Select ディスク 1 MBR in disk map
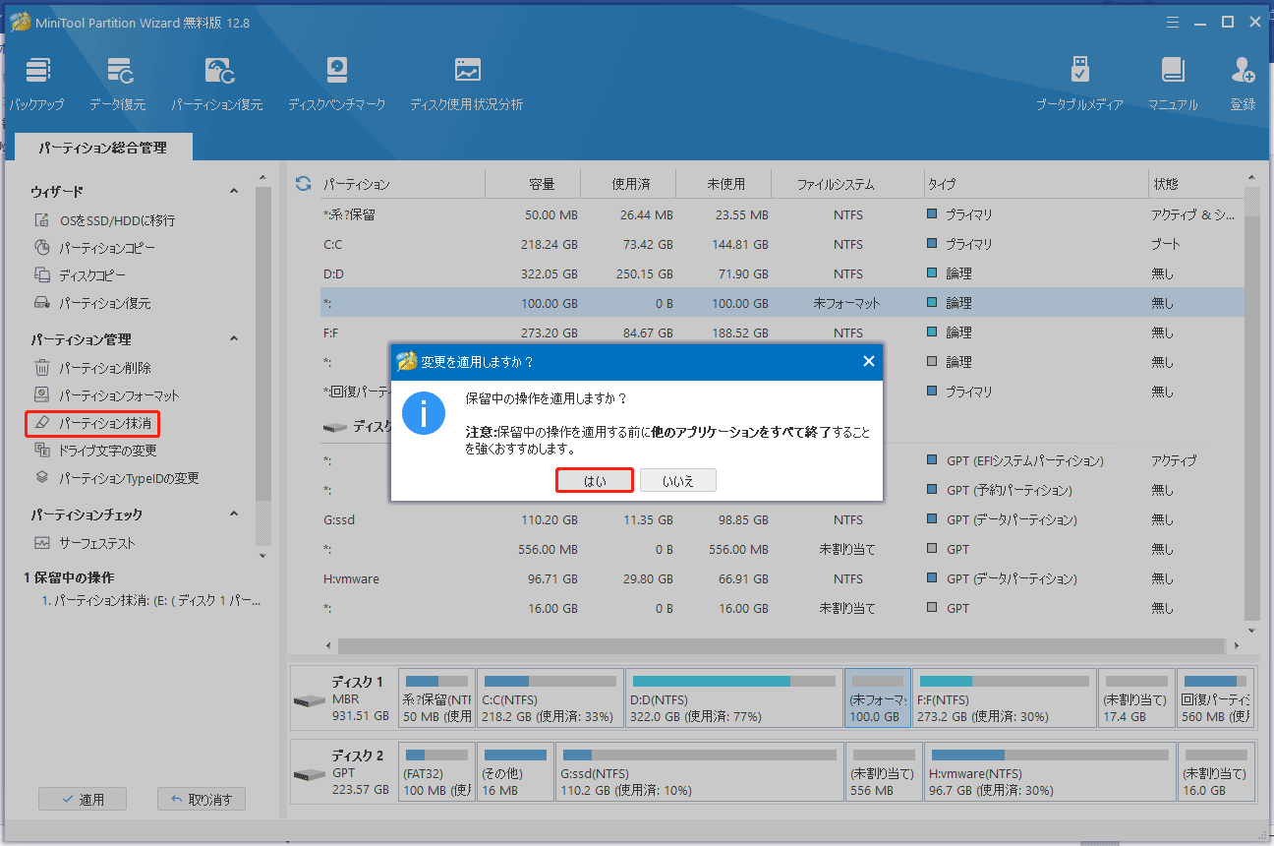This screenshot has height=846, width=1274. coord(343,698)
